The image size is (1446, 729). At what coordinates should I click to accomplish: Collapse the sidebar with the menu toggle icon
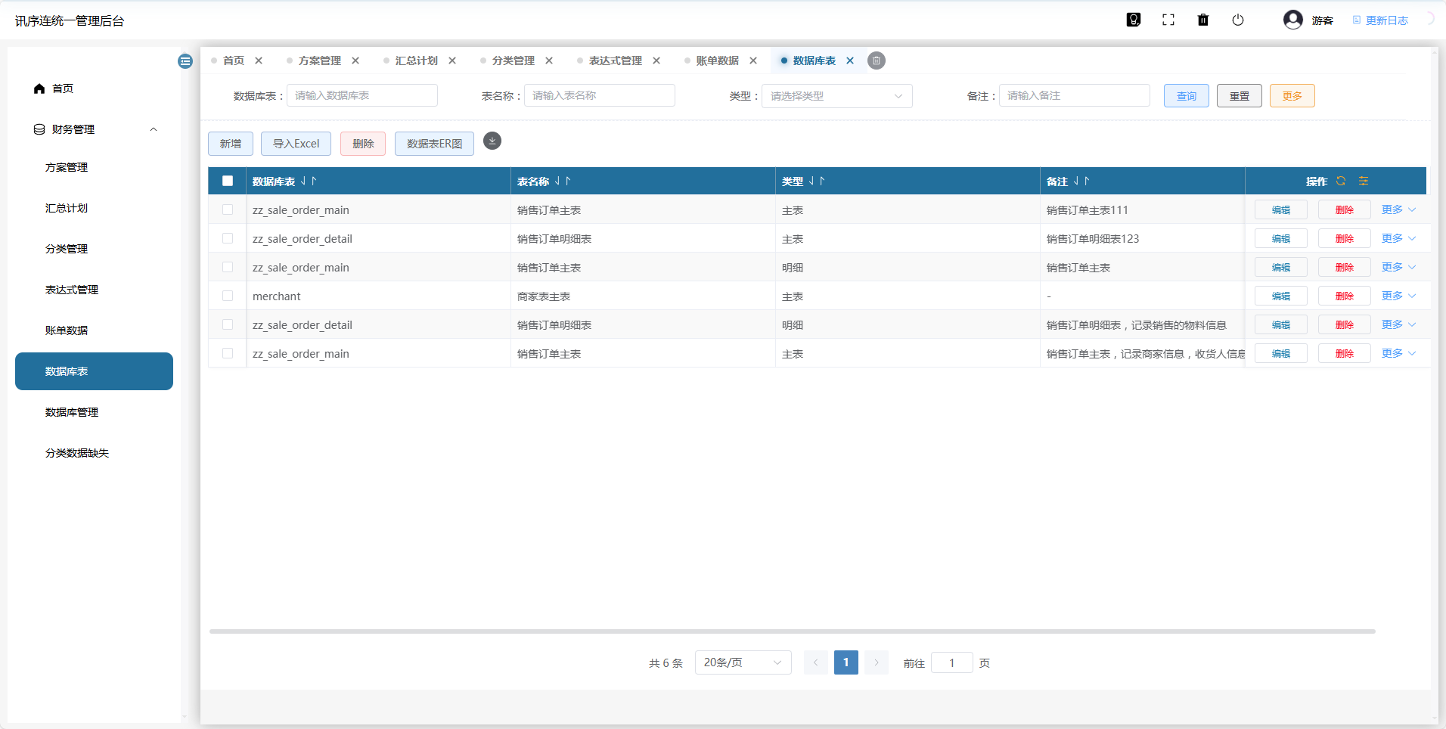pos(185,61)
